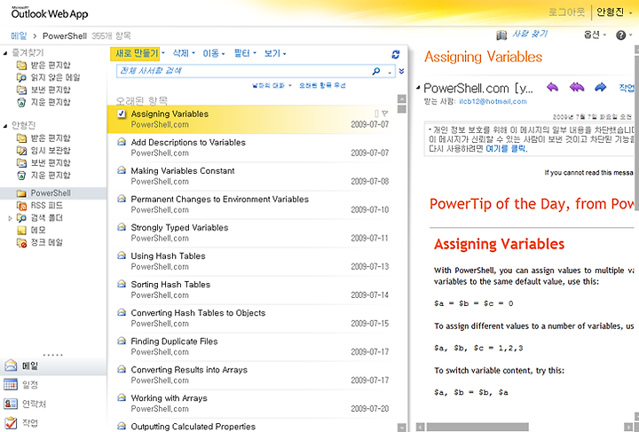Uncheck the Assigning Variables checkbox

click(122, 114)
